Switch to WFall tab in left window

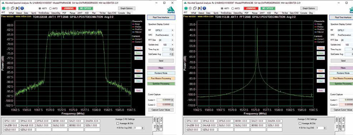coord(11,13)
